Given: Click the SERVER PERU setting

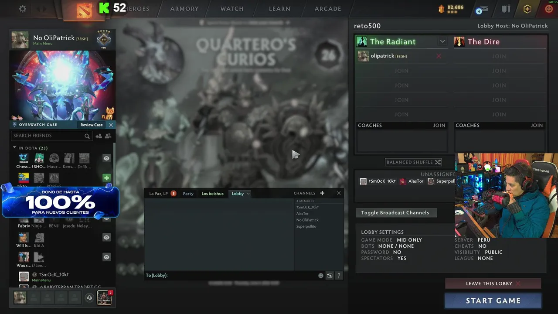Looking at the screenshot, I should tap(473, 240).
